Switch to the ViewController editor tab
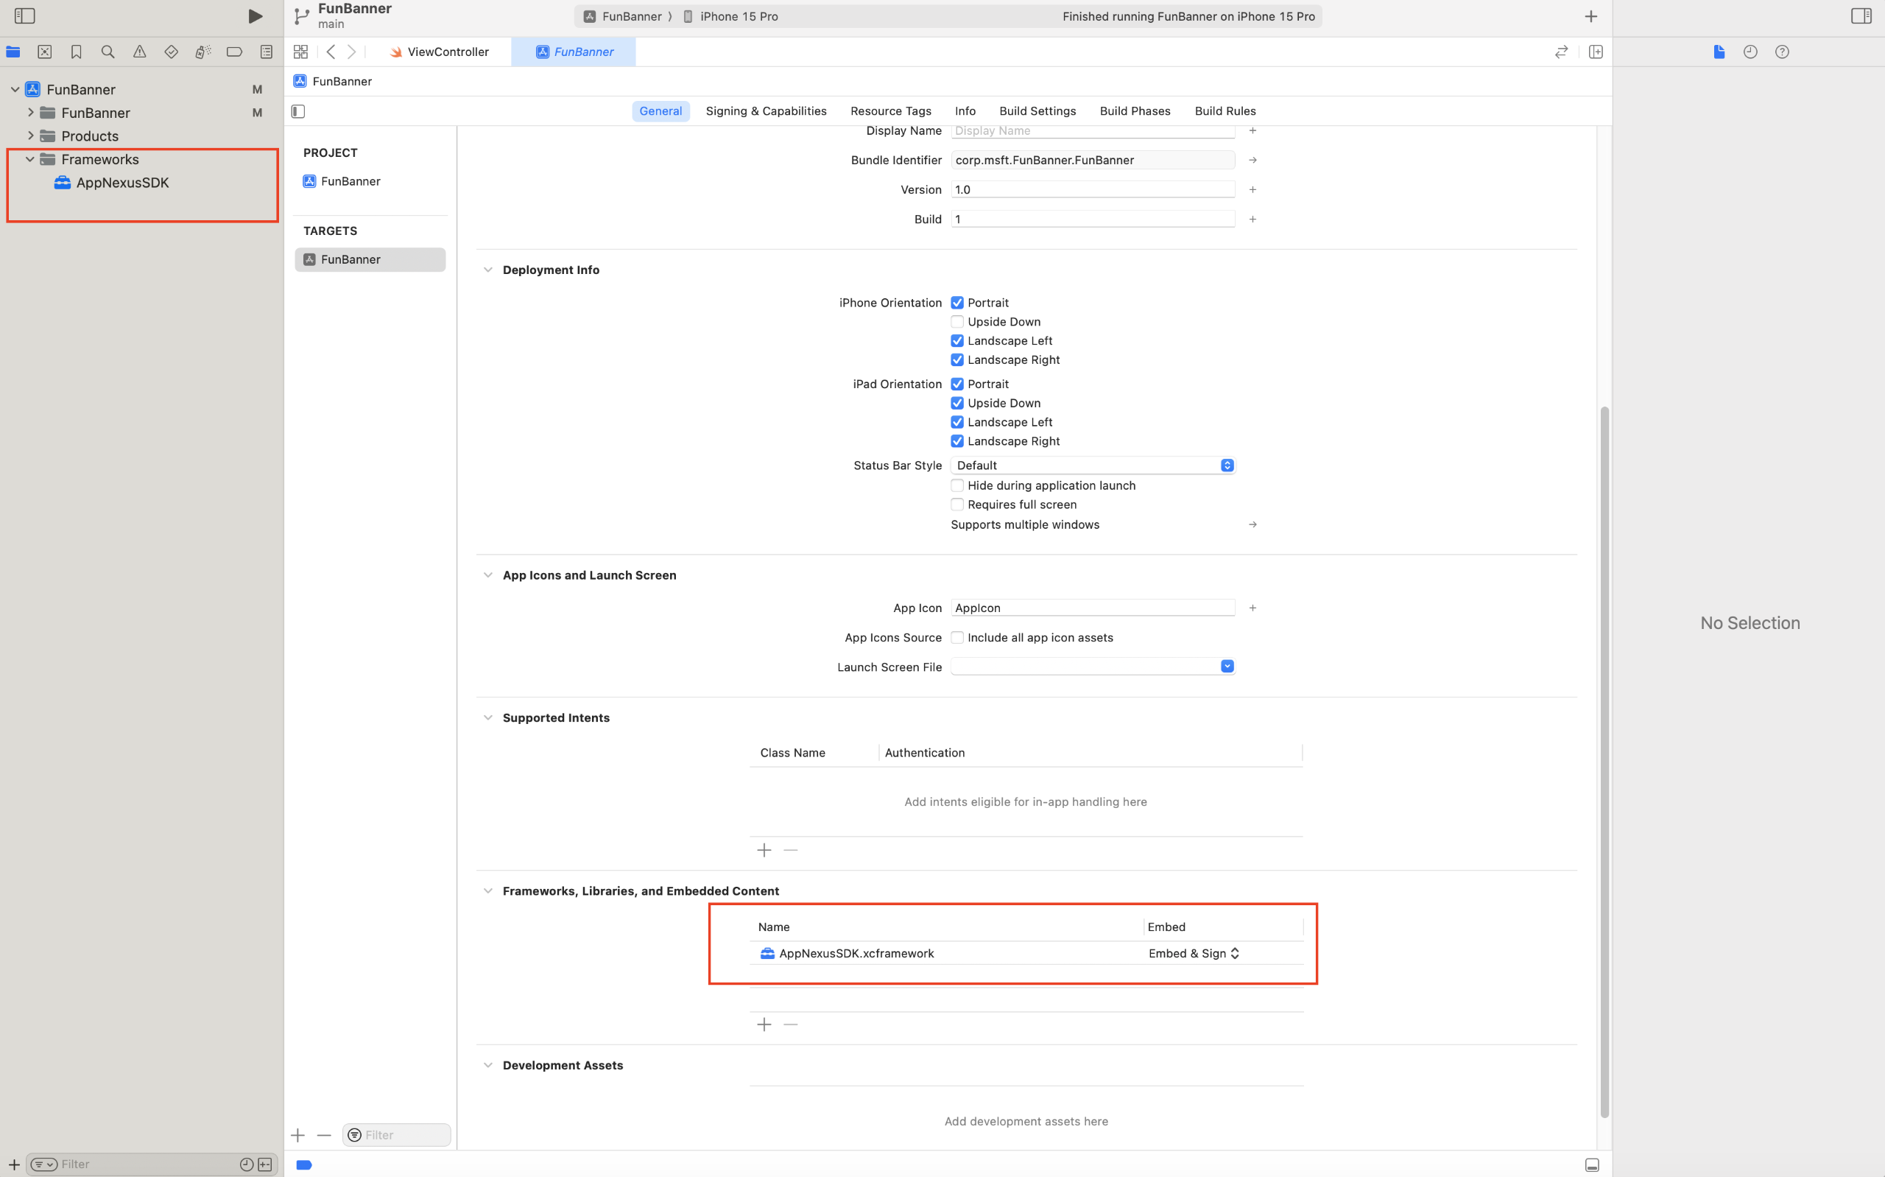1885x1177 pixels. coord(440,52)
